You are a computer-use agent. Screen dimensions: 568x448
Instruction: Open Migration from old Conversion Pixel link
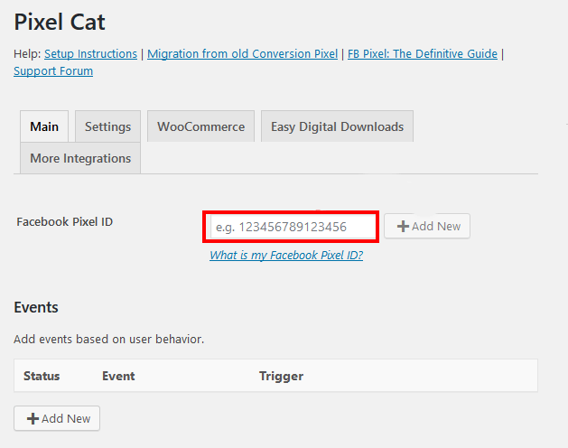pyautogui.click(x=242, y=54)
